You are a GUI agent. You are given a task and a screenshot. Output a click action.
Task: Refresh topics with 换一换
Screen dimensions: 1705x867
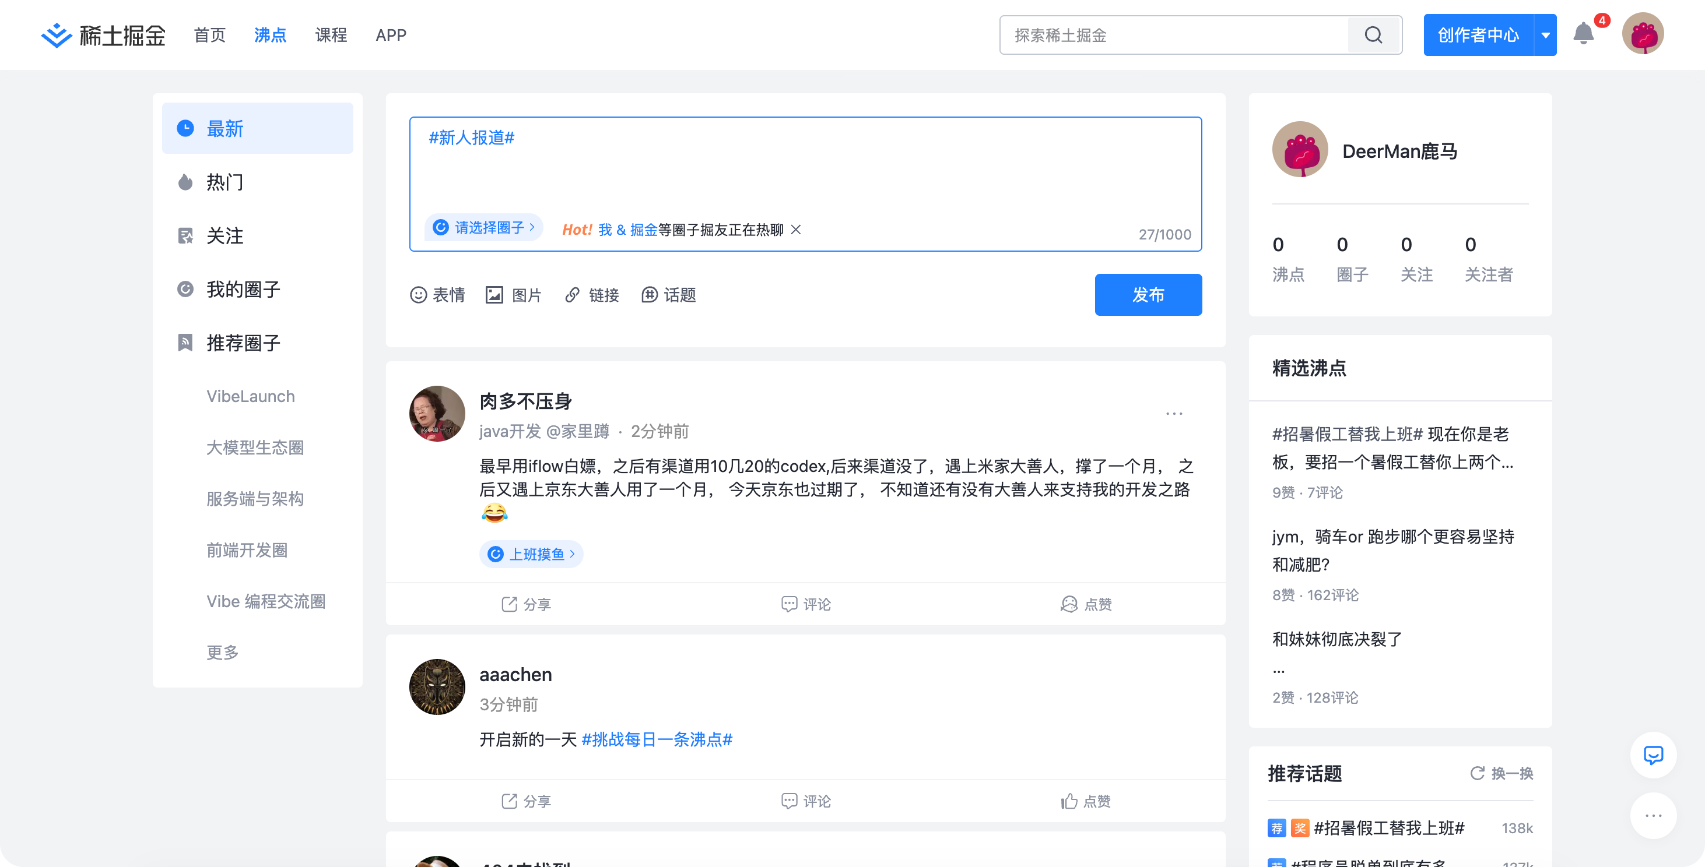point(1501,773)
